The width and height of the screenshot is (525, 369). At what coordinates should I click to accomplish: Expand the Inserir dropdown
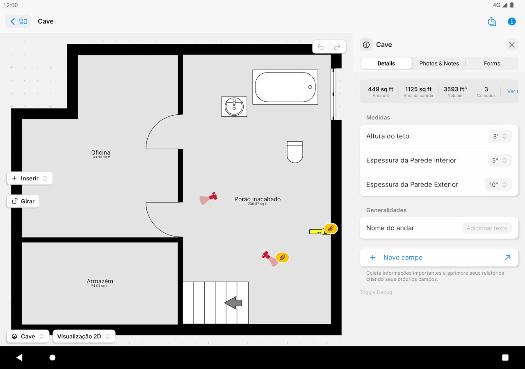[x=30, y=178]
